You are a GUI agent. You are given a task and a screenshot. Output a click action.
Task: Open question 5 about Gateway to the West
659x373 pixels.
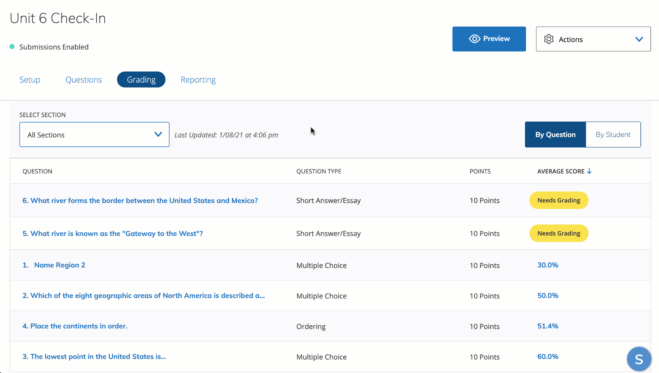tap(113, 234)
